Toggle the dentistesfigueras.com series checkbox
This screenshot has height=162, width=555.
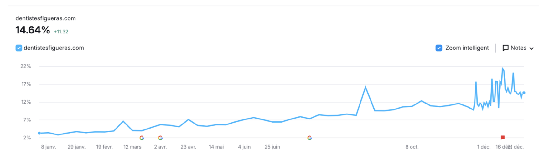(19, 48)
